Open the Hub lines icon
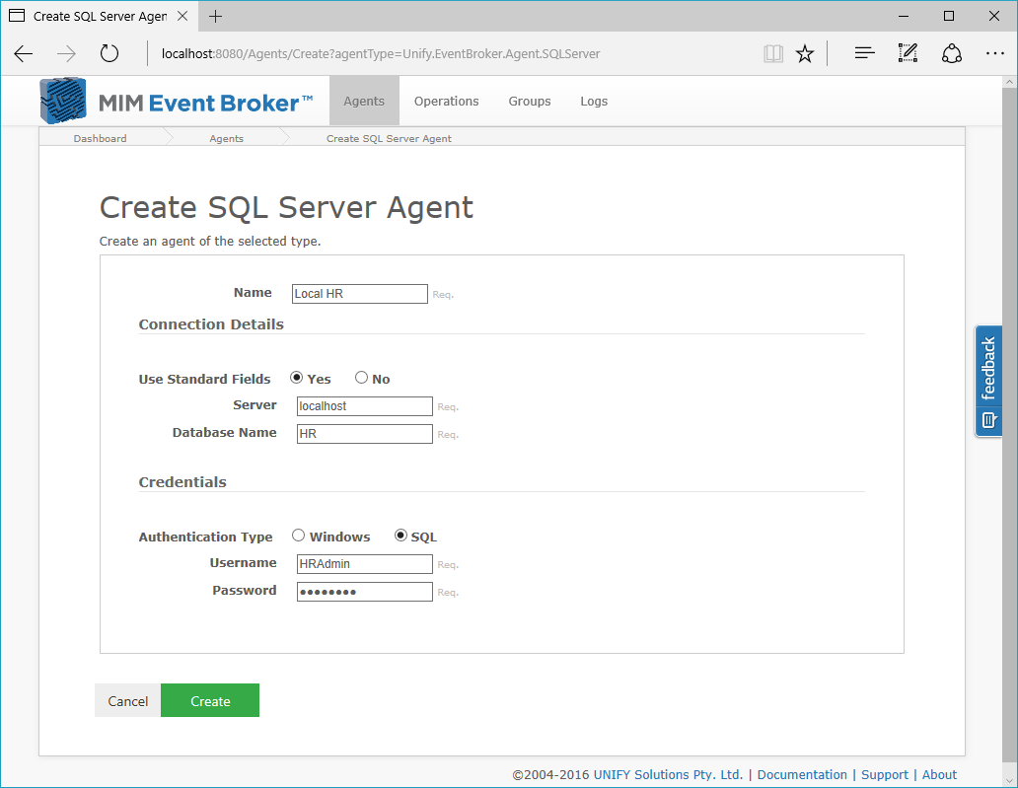This screenshot has height=788, width=1018. click(865, 54)
